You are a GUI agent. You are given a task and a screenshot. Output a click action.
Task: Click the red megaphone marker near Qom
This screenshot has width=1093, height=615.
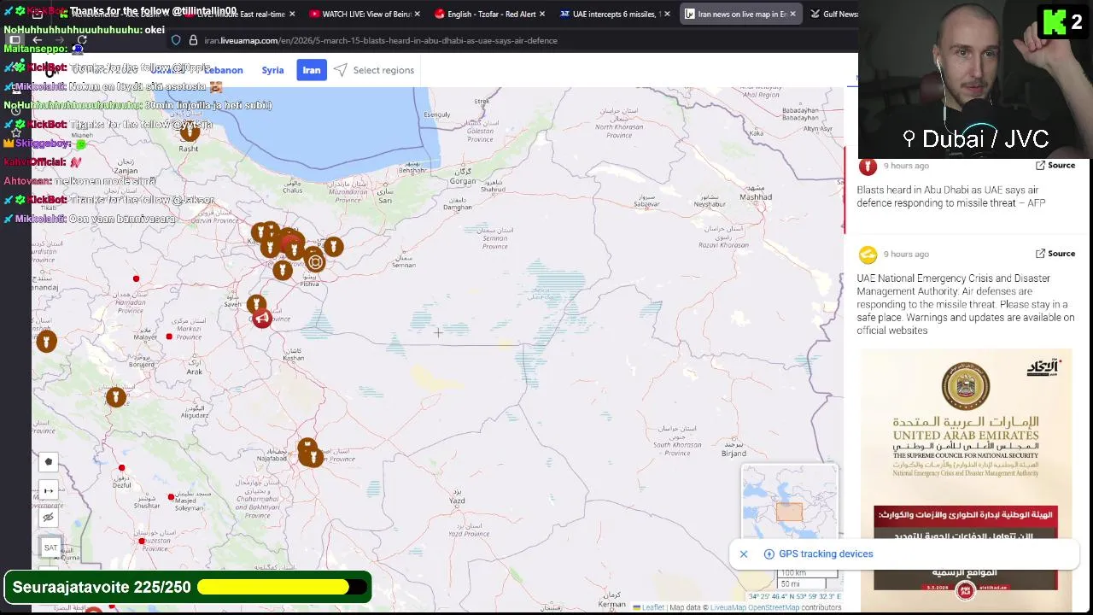262,319
